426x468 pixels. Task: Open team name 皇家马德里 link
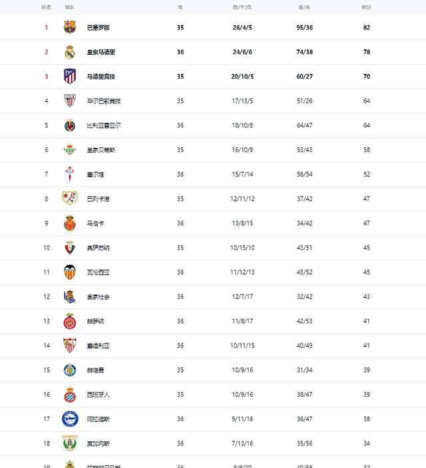(x=101, y=52)
